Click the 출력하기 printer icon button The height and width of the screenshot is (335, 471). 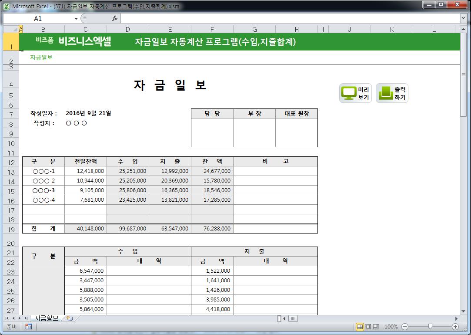tap(392, 93)
